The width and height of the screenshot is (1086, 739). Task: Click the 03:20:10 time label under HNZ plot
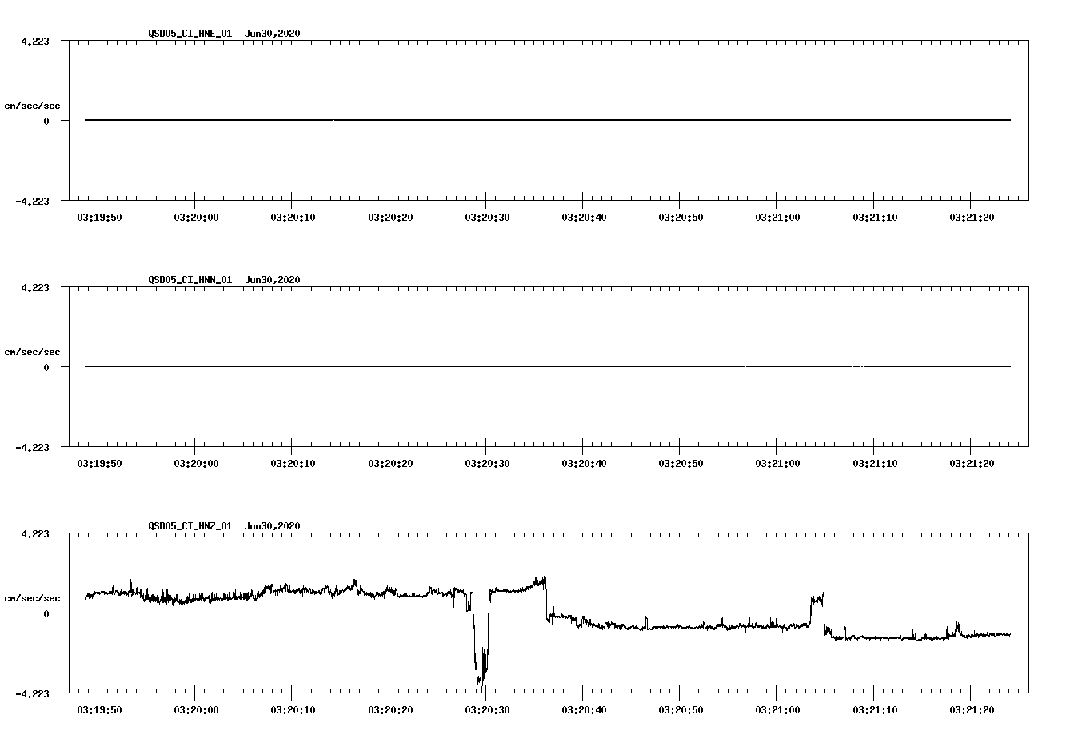[293, 709]
